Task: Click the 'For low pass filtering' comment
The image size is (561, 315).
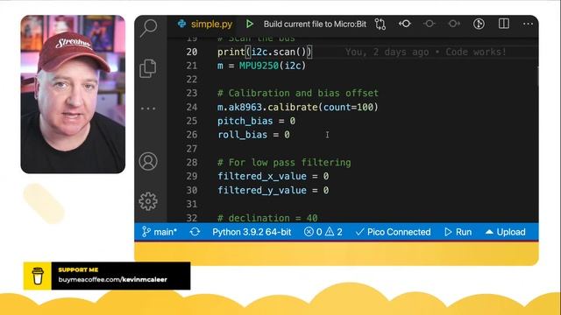Action: pyautogui.click(x=284, y=163)
